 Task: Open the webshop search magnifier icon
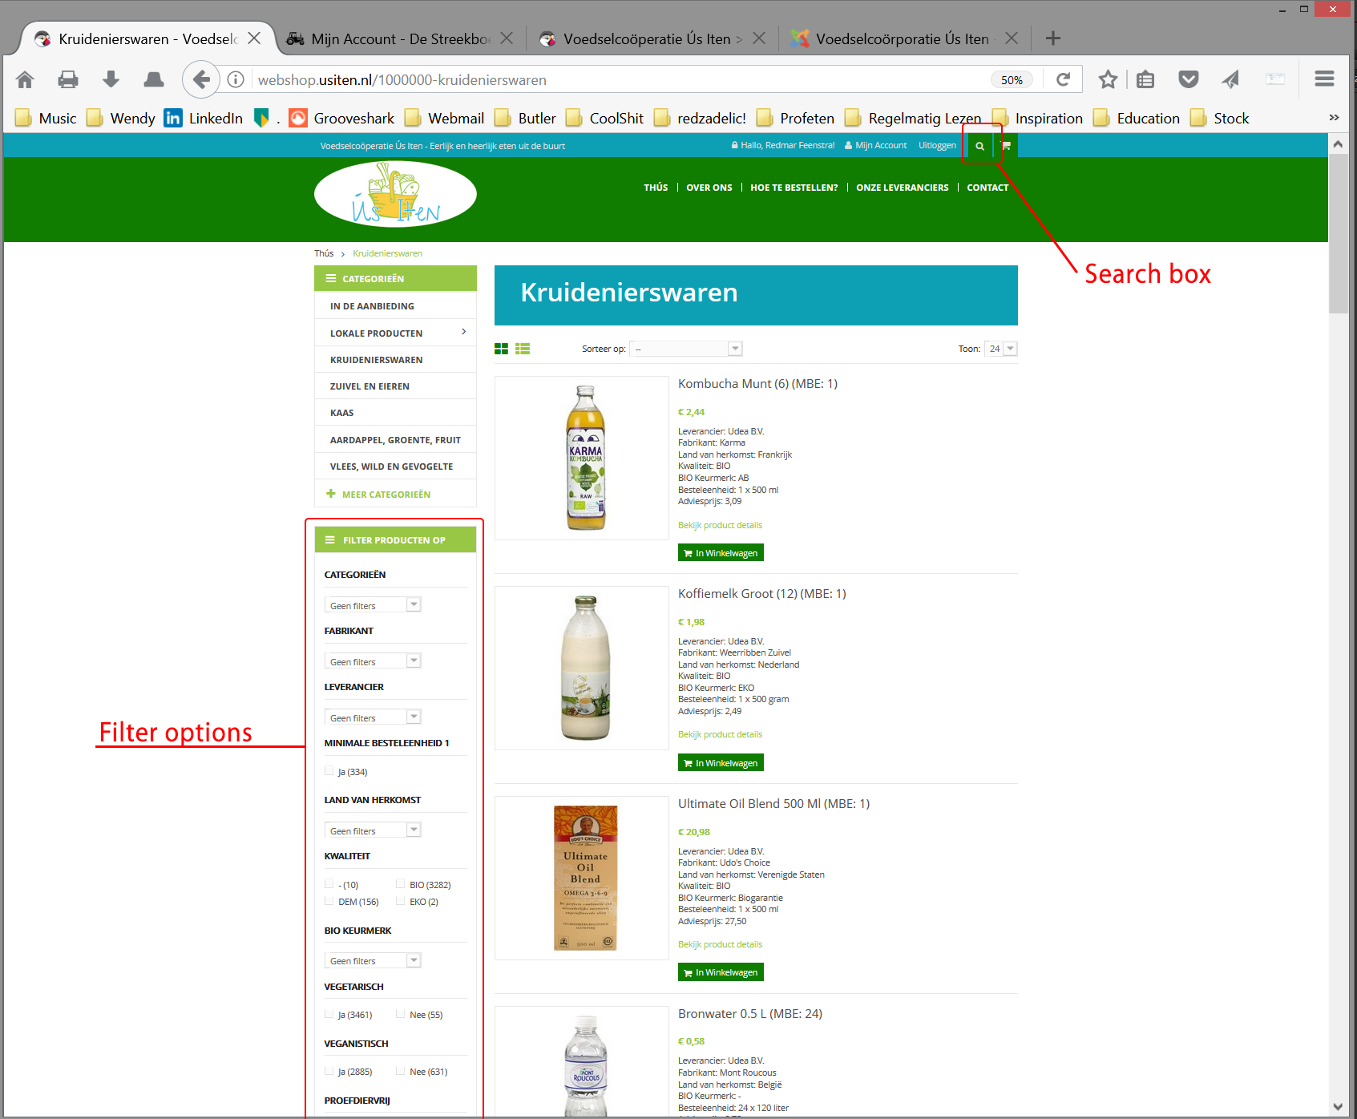pos(979,146)
